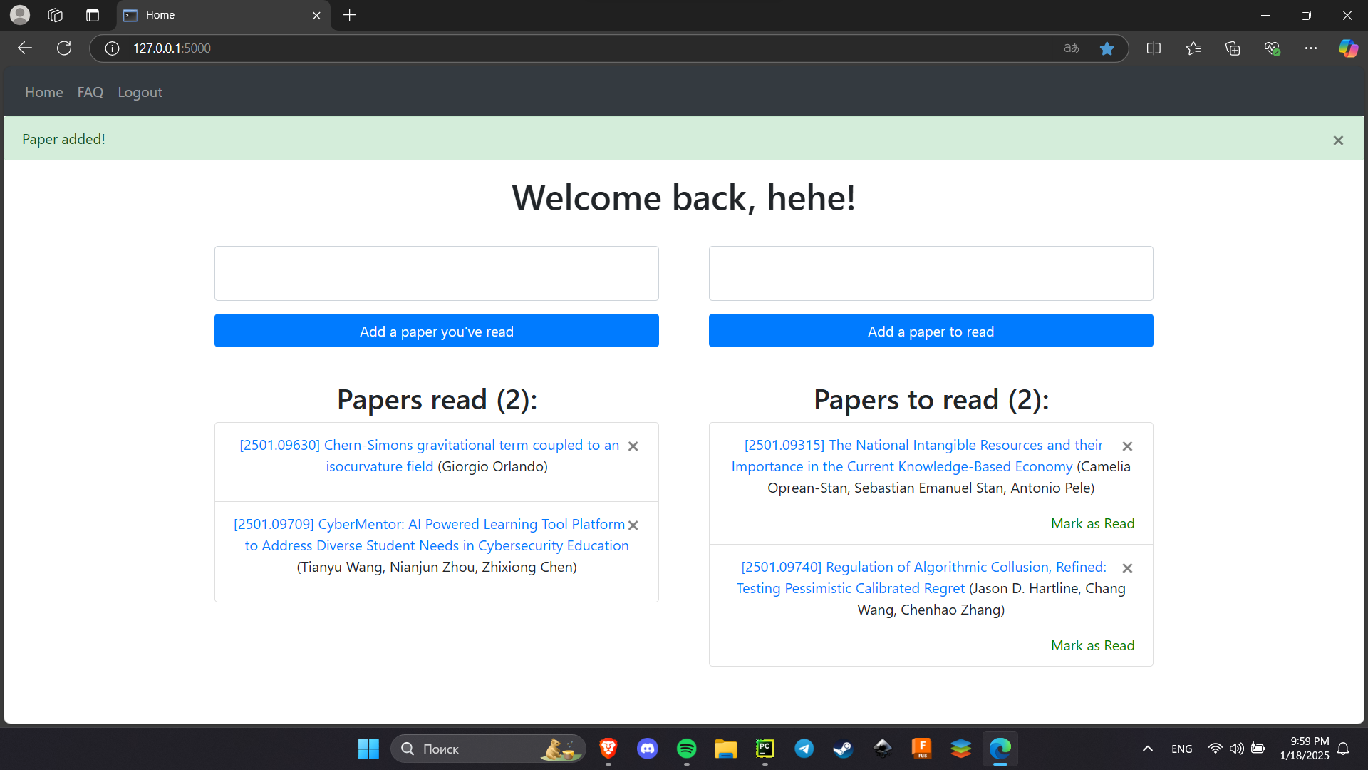1368x770 pixels.
Task: Click Logout in the navbar
Action: pyautogui.click(x=140, y=92)
